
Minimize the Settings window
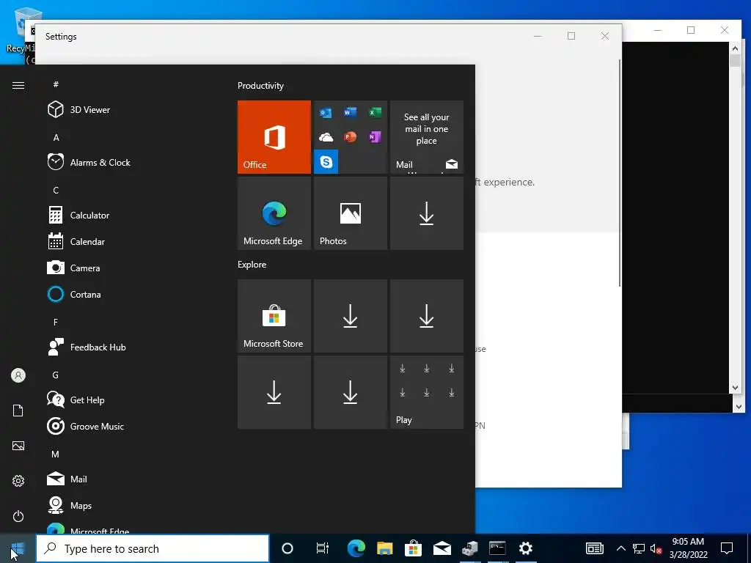(538, 36)
